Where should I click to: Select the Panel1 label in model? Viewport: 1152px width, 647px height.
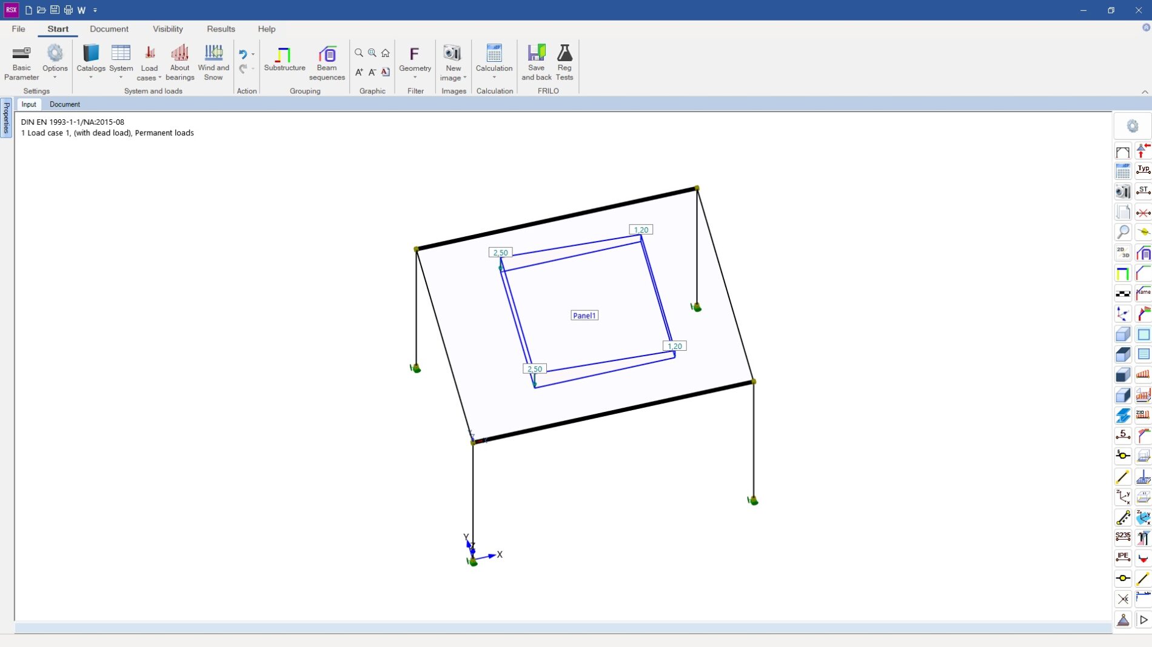(x=584, y=316)
